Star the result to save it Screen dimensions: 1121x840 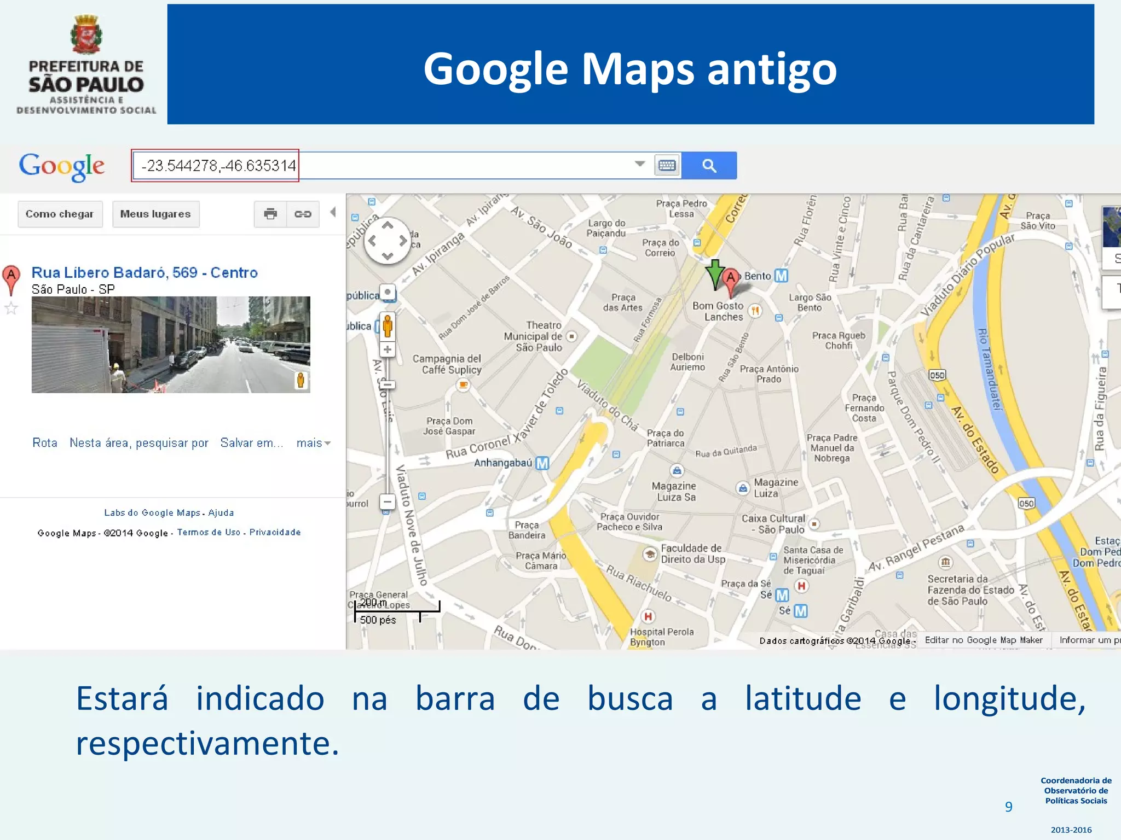pyautogui.click(x=11, y=308)
